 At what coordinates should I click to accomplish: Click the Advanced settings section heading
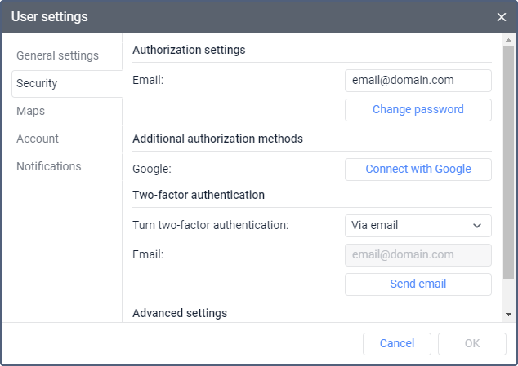[180, 312]
